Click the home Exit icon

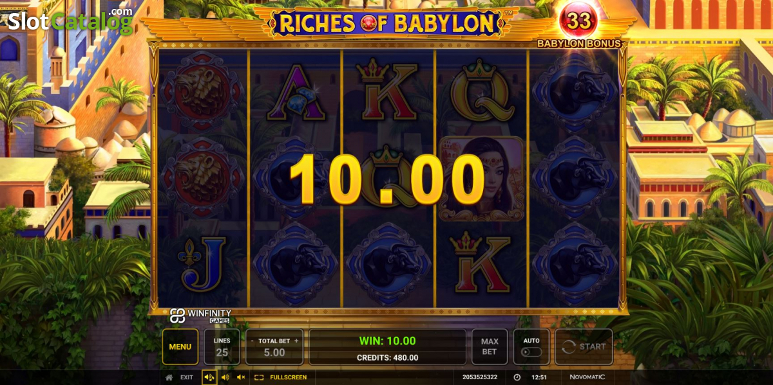pos(169,377)
